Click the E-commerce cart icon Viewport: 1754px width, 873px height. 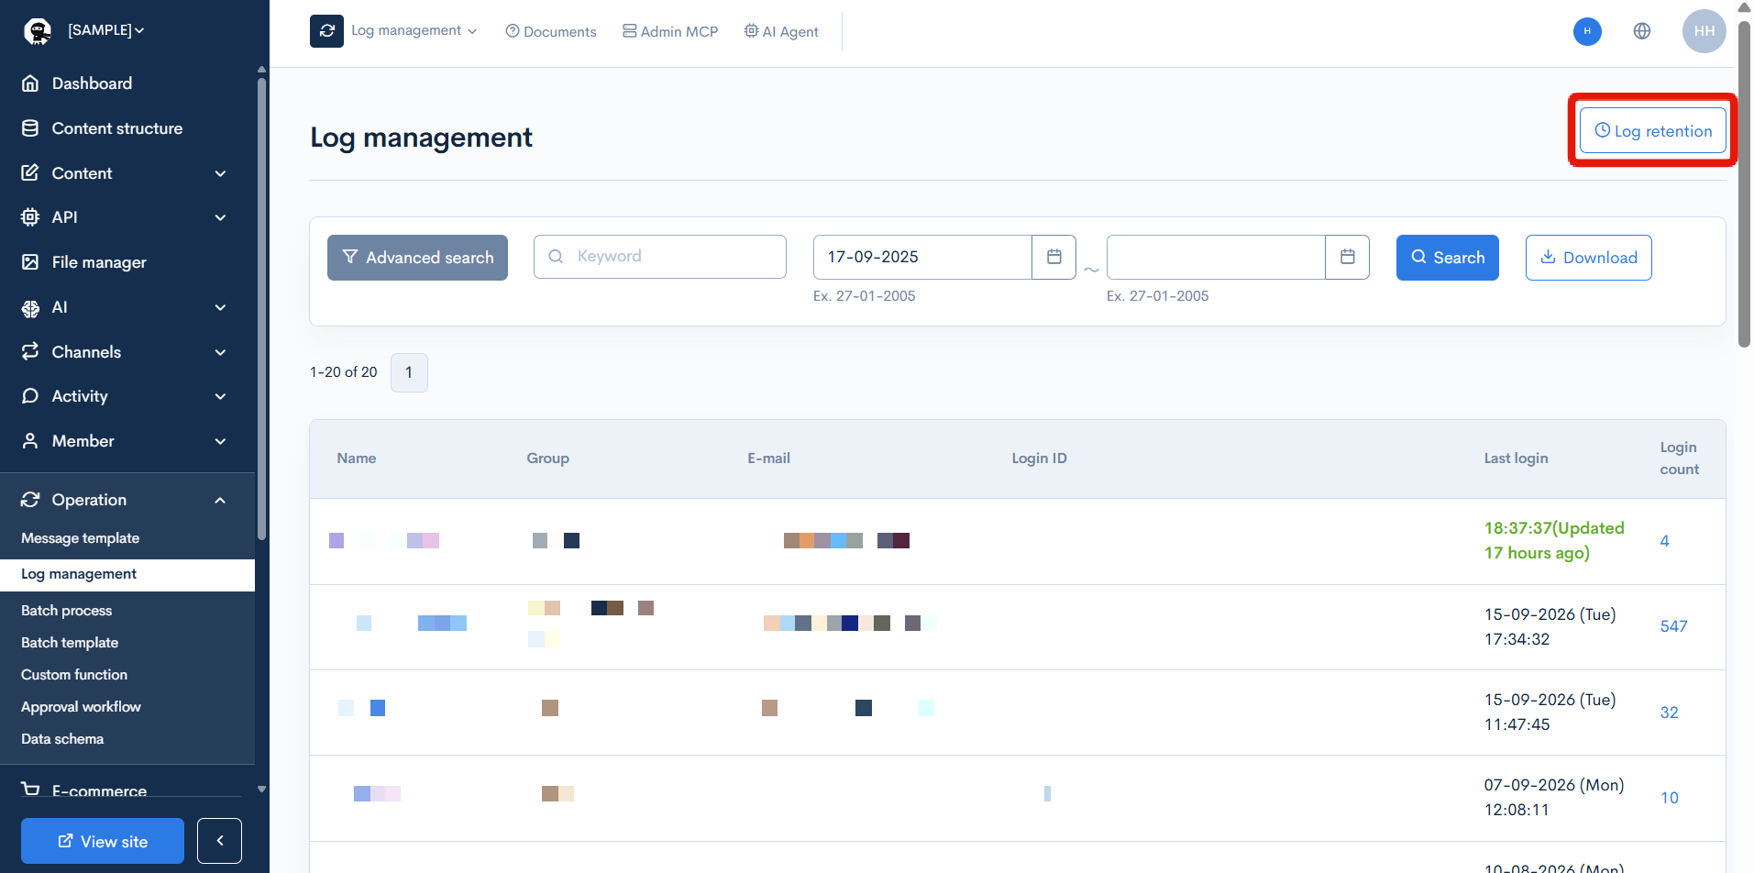pyautogui.click(x=30, y=789)
